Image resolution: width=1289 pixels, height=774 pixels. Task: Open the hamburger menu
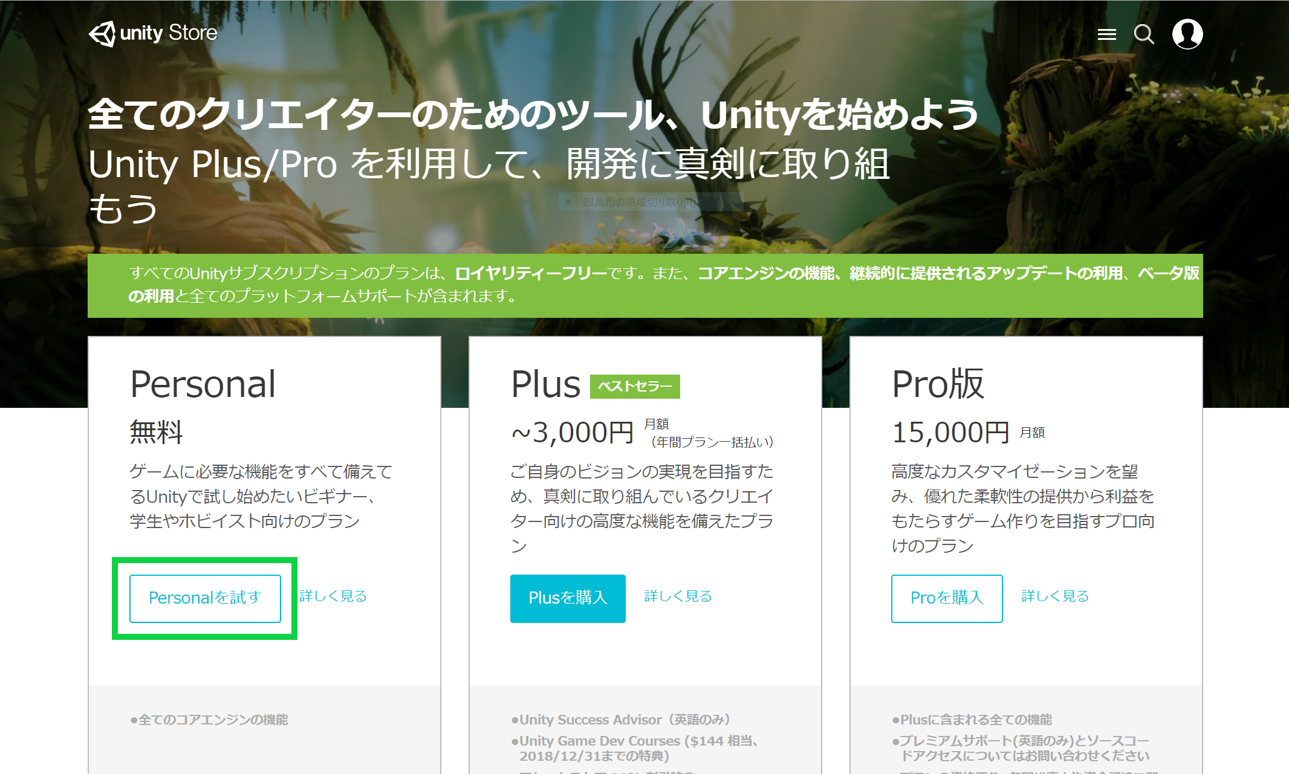[x=1106, y=34]
